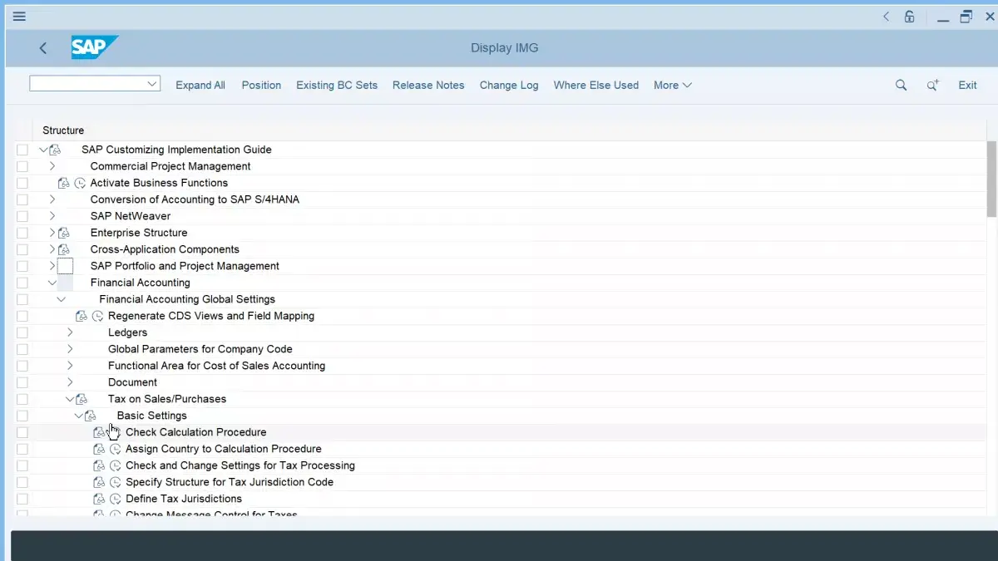Click documentation icon for Define Tax Jurisdictions
This screenshot has width=998, height=561.
(100, 499)
